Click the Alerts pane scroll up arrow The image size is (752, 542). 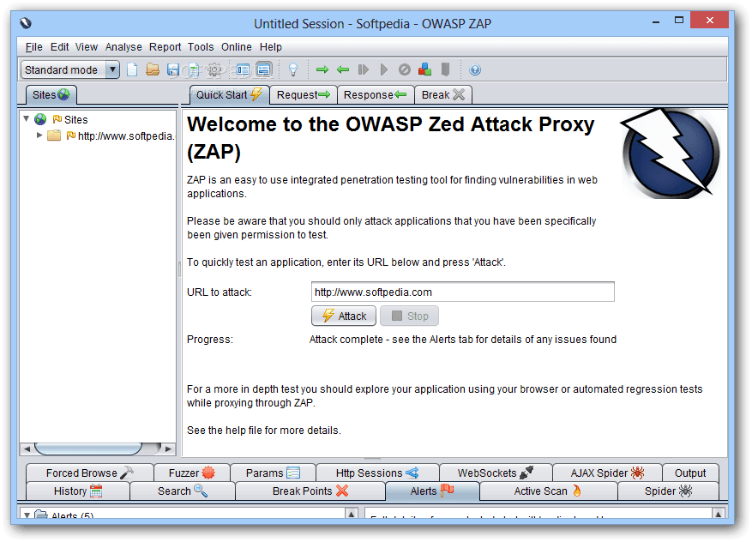351,514
